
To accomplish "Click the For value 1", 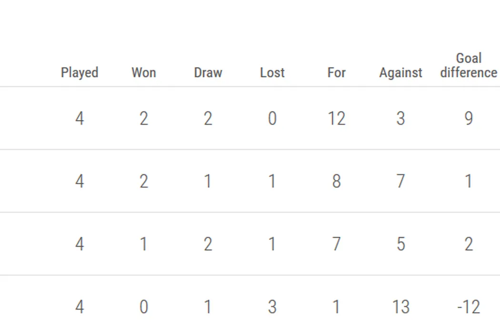I will tap(336, 307).
